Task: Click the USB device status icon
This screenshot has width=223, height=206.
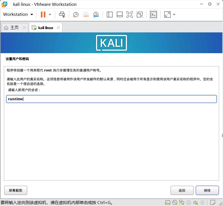Action: coord(202,202)
